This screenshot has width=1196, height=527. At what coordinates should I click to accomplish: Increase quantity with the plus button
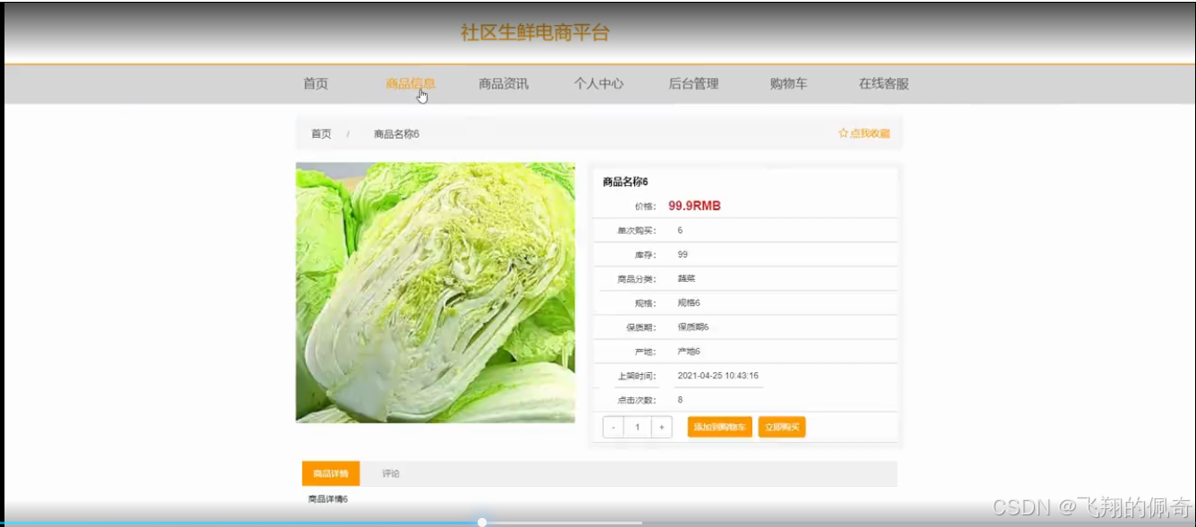pyautogui.click(x=661, y=427)
